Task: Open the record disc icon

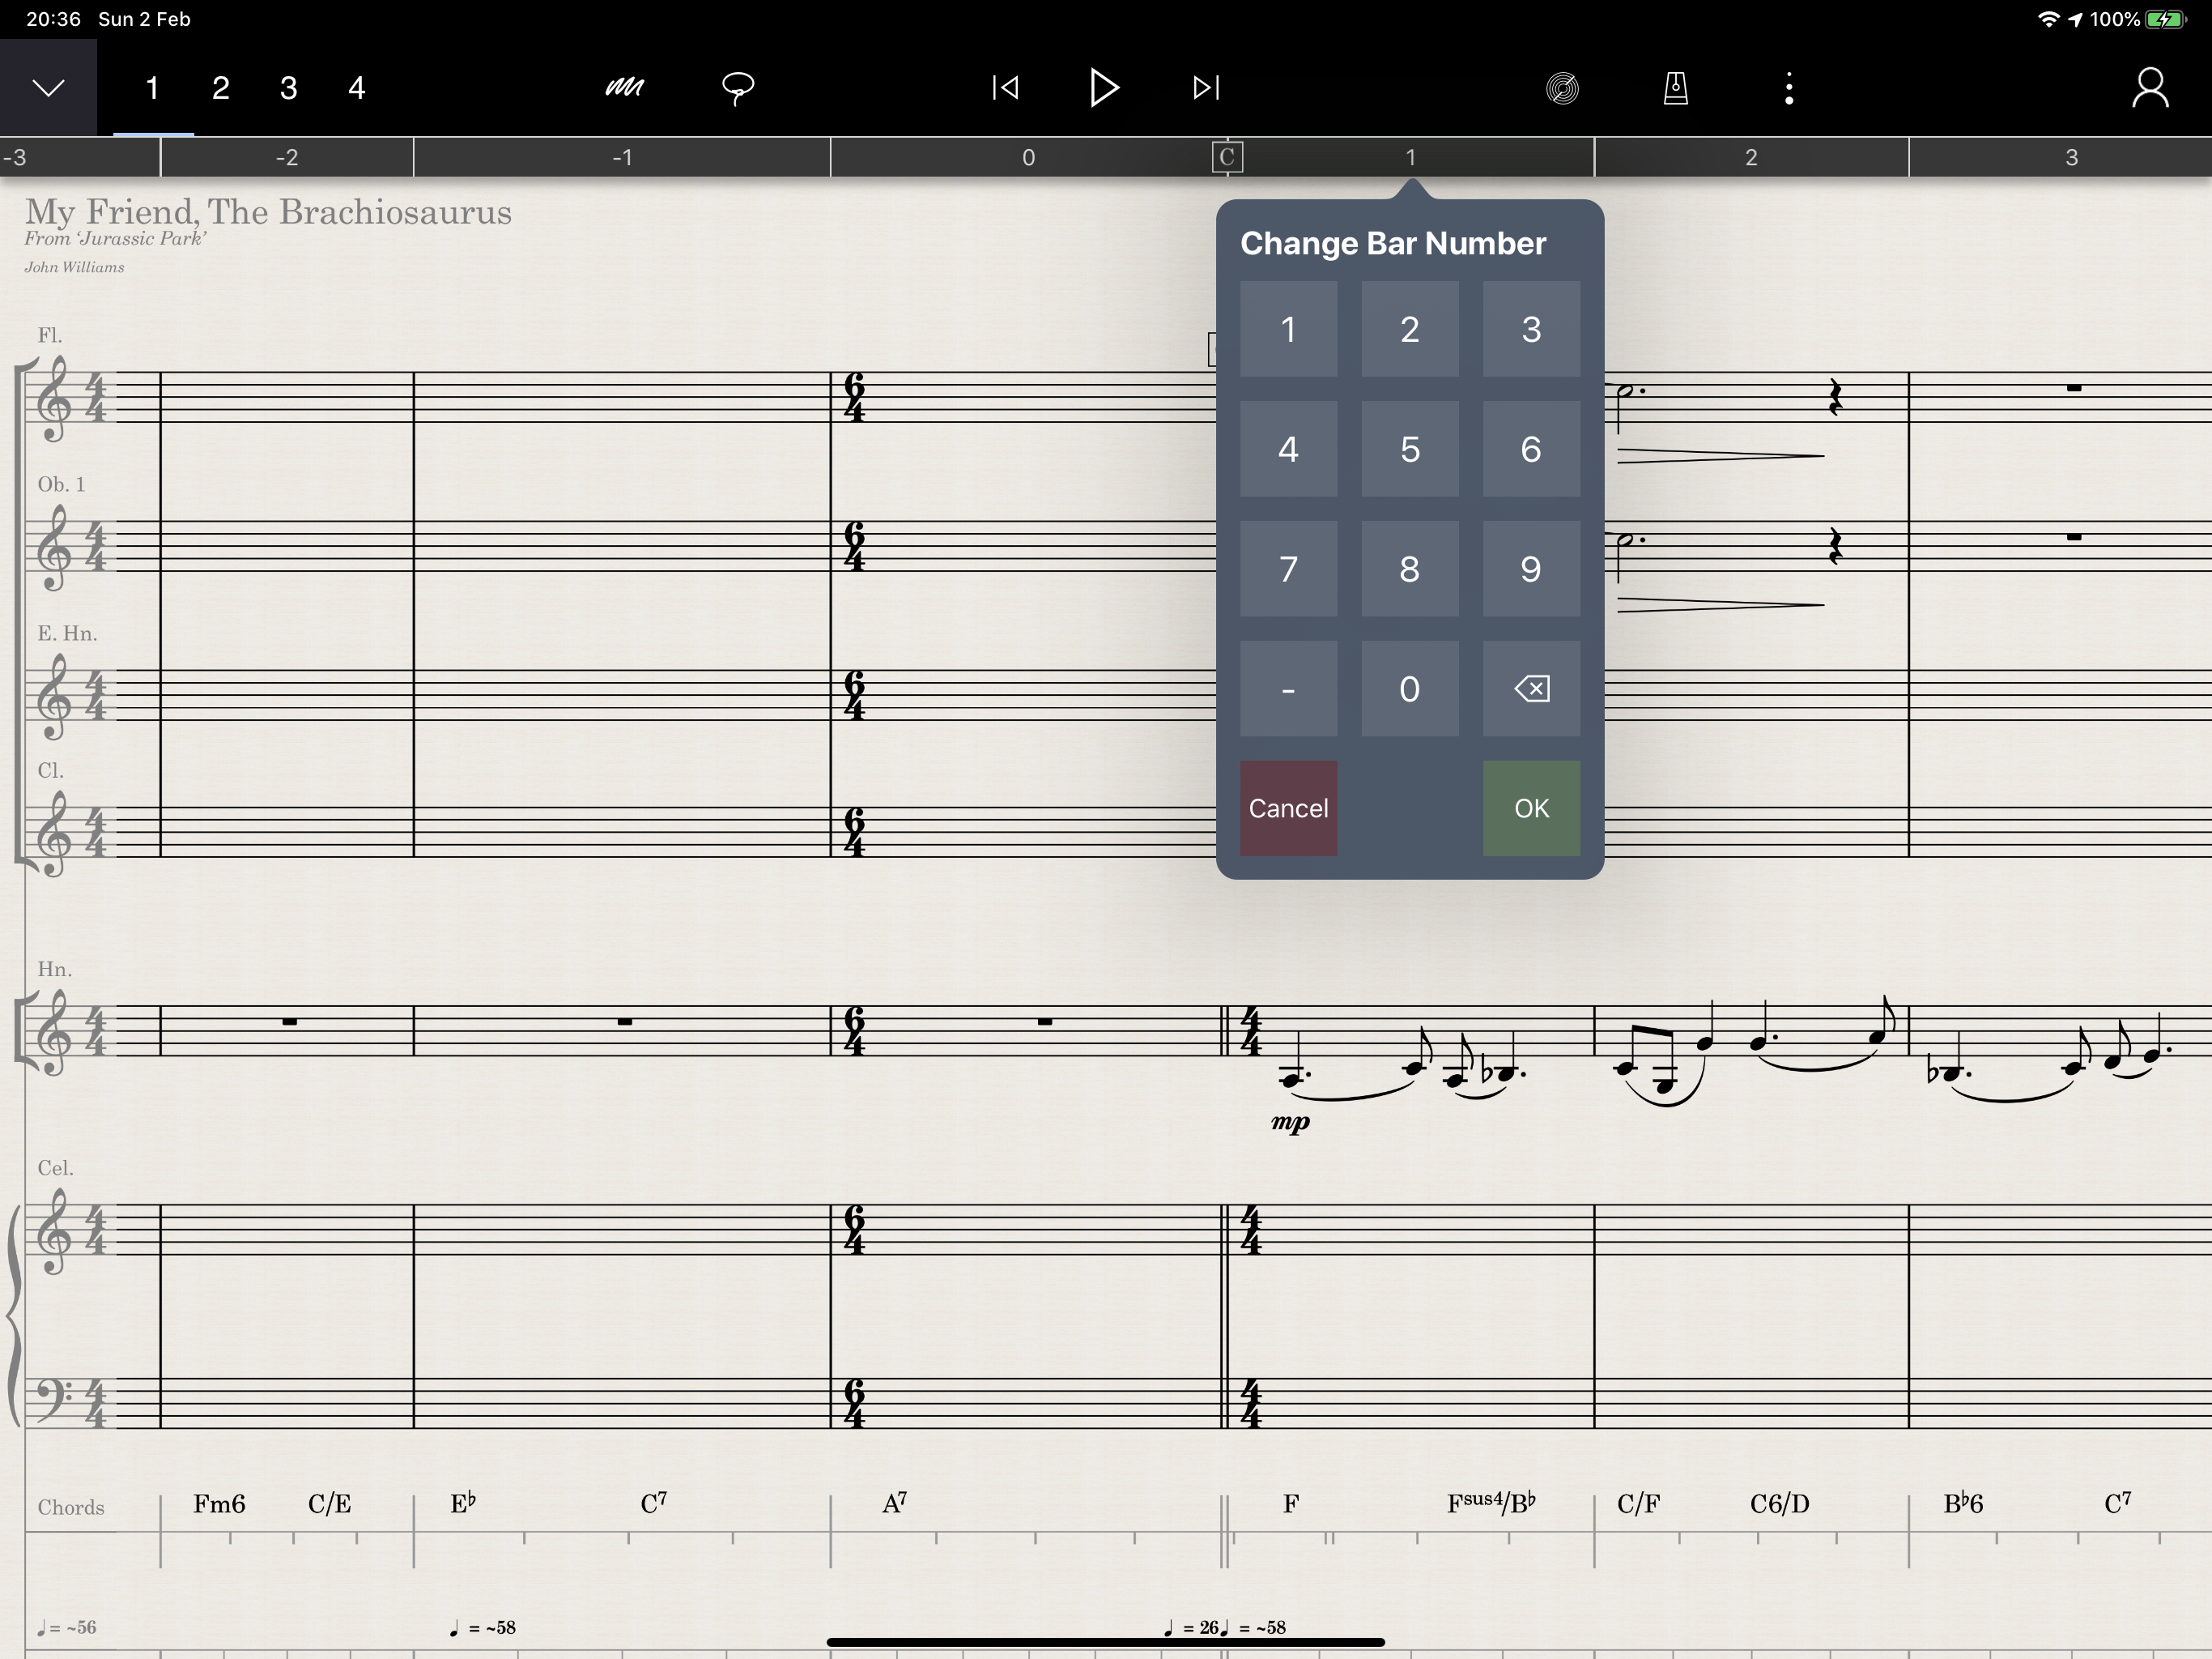Action: click(1562, 88)
